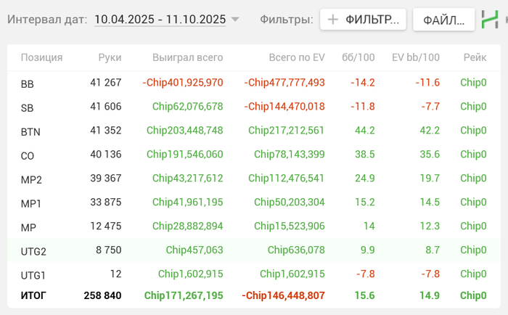Click the Рейк column header
The height and width of the screenshot is (315, 508).
point(475,57)
